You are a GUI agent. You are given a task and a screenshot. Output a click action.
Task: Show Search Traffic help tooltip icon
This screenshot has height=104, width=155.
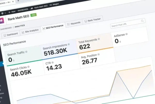pyautogui.click(x=26, y=52)
